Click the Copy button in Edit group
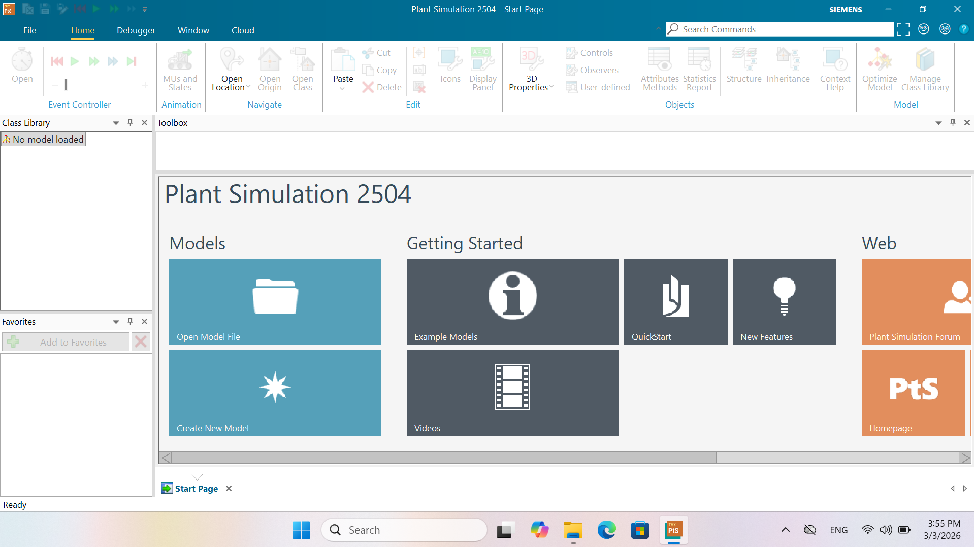974x547 pixels. tap(379, 70)
